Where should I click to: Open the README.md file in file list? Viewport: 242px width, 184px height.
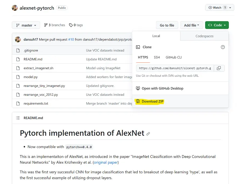tap(33, 59)
